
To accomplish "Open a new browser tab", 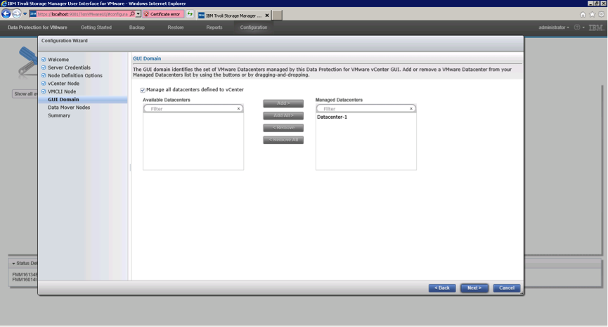I will pos(277,15).
